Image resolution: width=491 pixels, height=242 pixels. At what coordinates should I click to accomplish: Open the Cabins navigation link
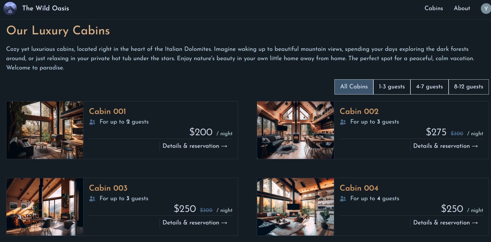(x=434, y=8)
